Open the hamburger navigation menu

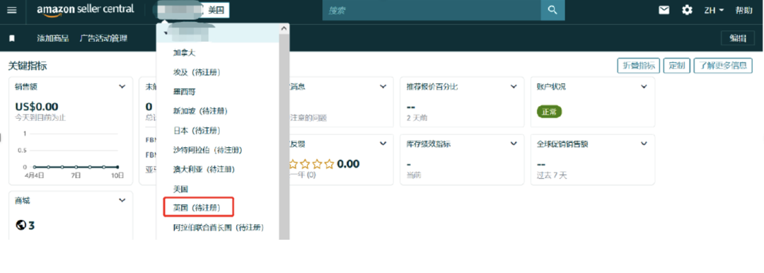[x=11, y=10]
